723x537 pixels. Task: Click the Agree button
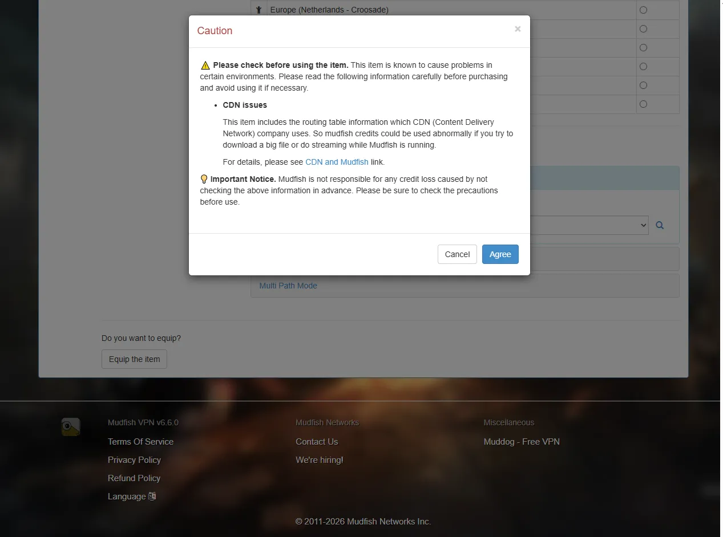point(500,254)
